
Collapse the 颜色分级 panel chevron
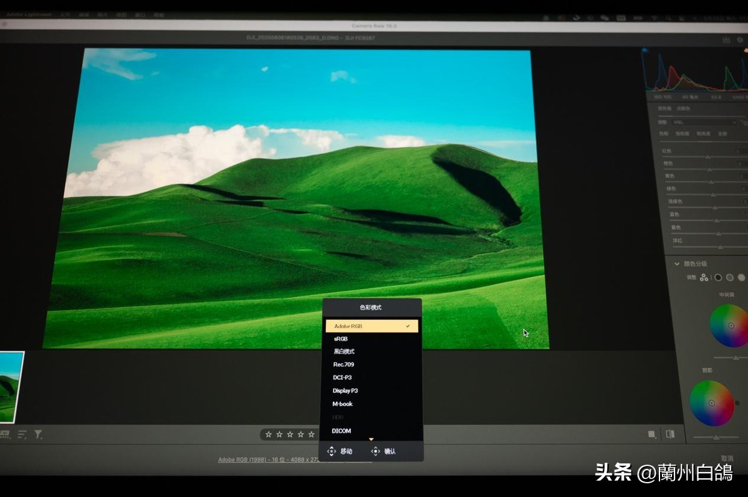click(x=676, y=263)
